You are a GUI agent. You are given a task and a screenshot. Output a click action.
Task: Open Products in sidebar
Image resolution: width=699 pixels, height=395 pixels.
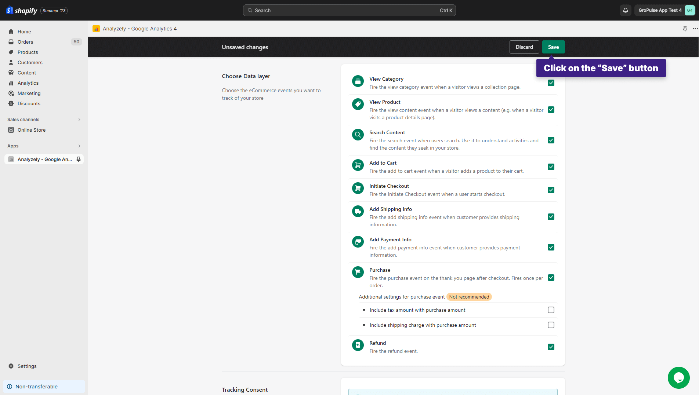point(44,52)
